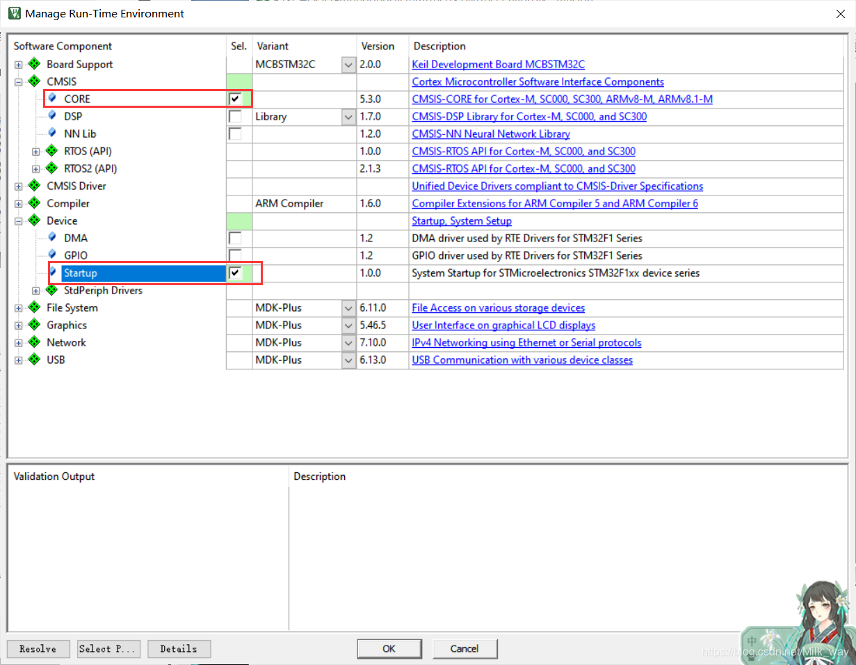Expand the RTOS (API) tree node
Viewport: 856px width, 665px height.
(36, 152)
